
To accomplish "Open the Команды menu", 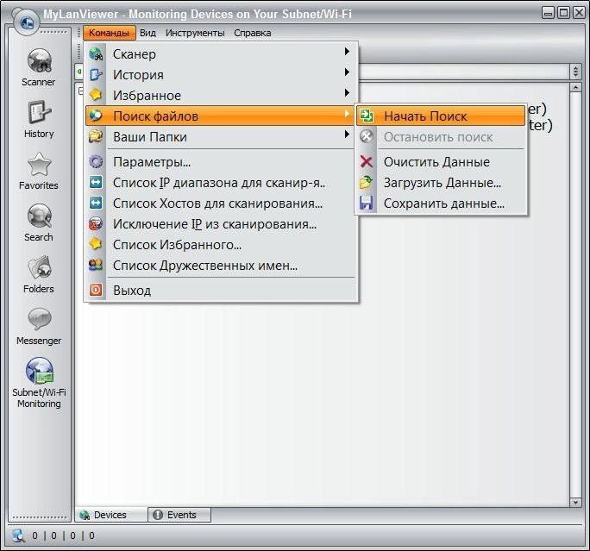I will click(x=110, y=33).
